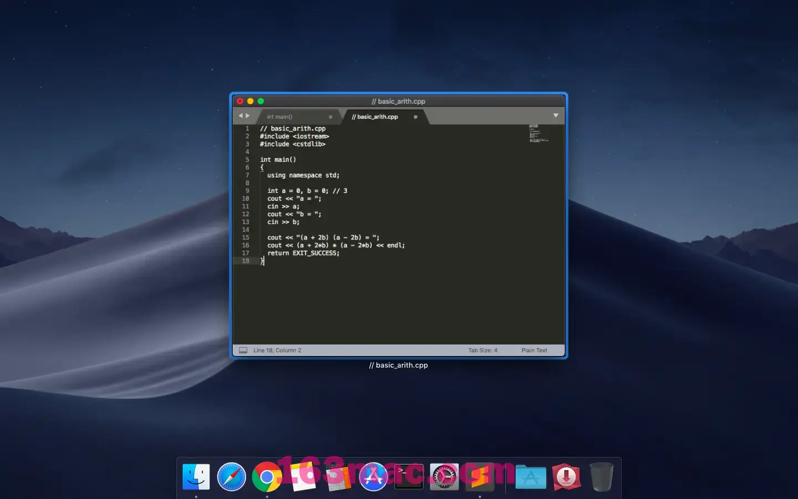Open Finder from the dock

coord(196,477)
